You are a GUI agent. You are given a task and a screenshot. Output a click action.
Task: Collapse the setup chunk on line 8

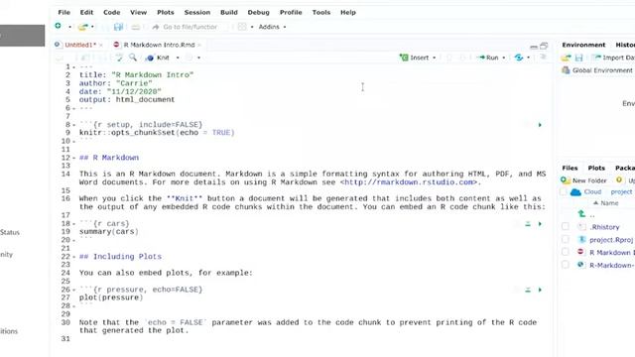74,125
